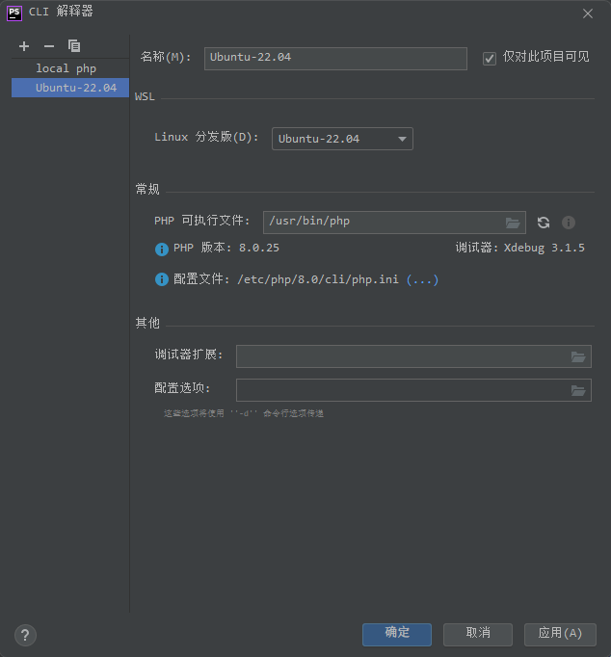This screenshot has height=657, width=611.
Task: Click 取消 button to cancel
Action: tap(478, 635)
